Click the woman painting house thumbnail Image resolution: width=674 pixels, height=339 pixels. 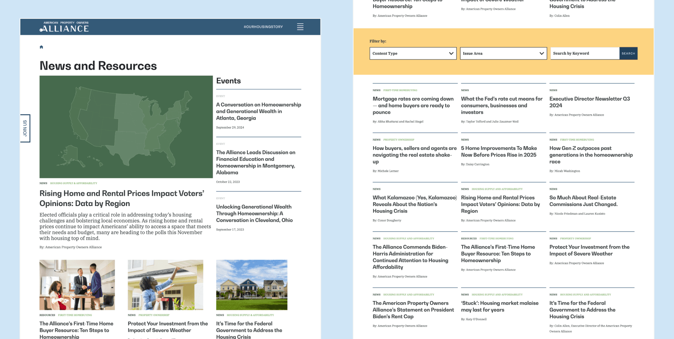pyautogui.click(x=165, y=285)
